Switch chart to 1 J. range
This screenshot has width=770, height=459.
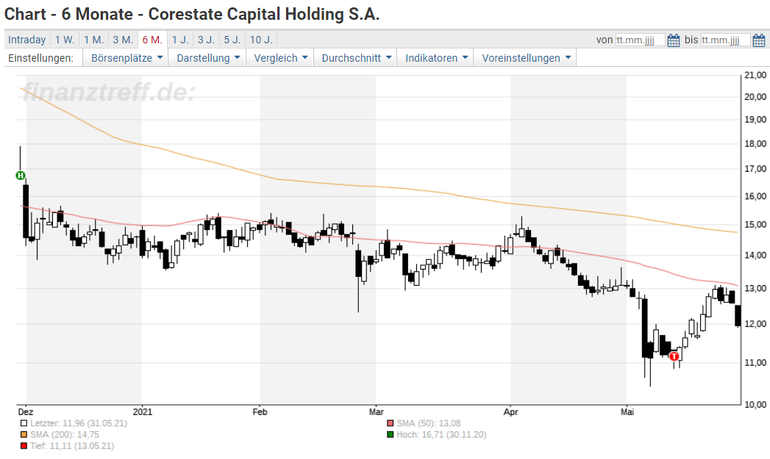[x=180, y=40]
